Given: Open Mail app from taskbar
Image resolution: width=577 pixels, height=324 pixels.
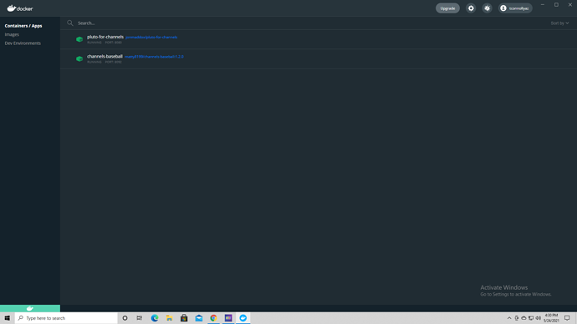Looking at the screenshot, I should [x=199, y=318].
